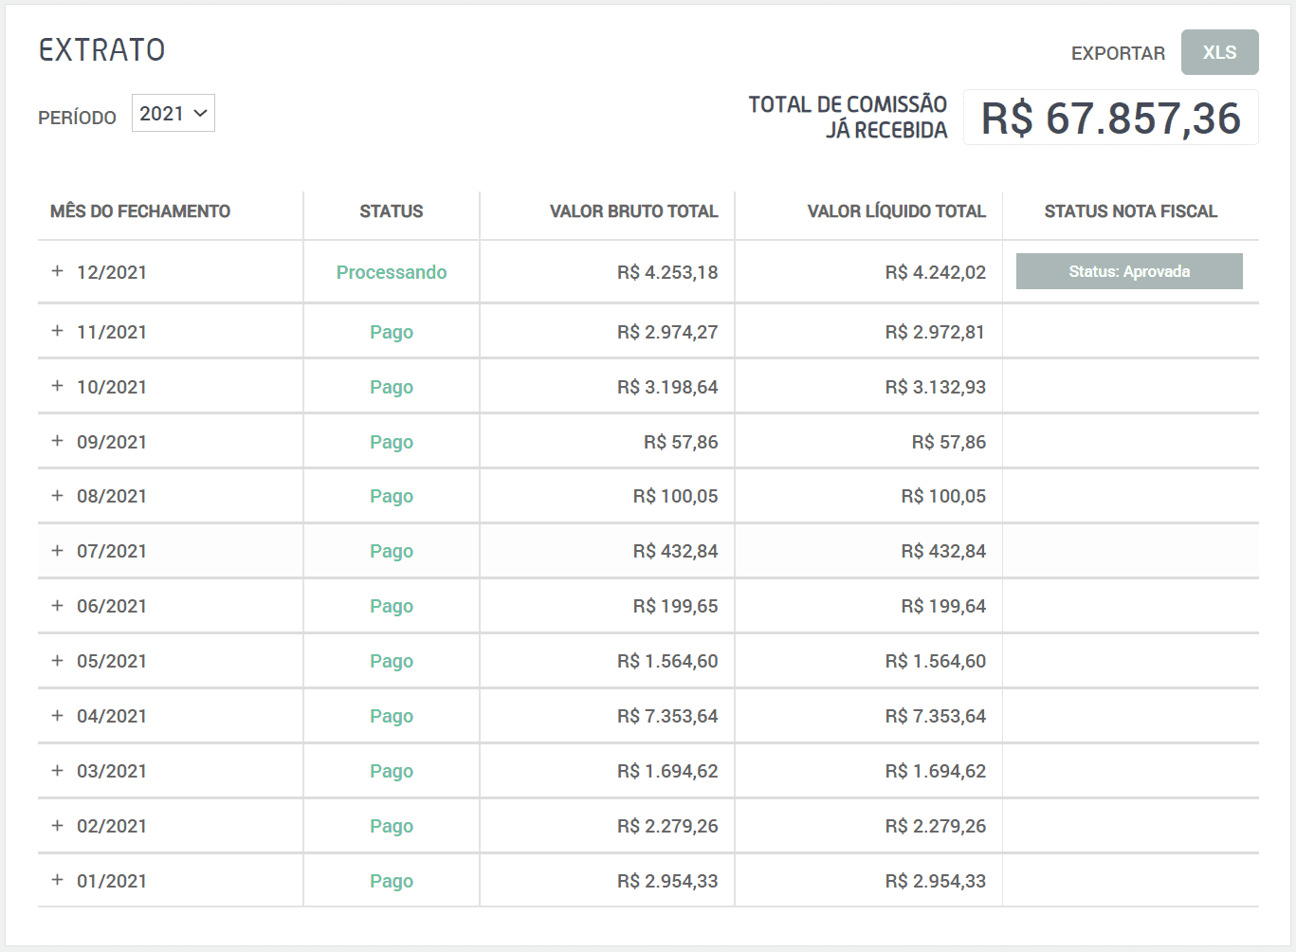Image resolution: width=1296 pixels, height=952 pixels.
Task: Click plus icon beside 10/2021
Action: [57, 386]
